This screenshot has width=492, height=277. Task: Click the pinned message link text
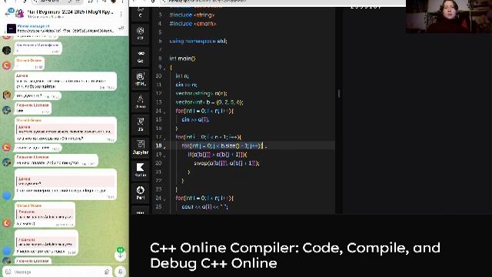65,31
